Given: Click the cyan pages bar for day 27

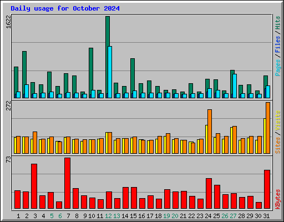Looking at the screenshot, I should pos(235,86).
